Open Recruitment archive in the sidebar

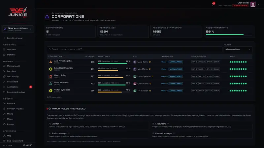tap(16, 92)
